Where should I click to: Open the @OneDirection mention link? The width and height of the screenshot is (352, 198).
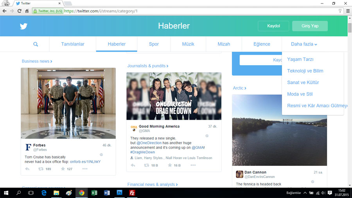(149, 143)
